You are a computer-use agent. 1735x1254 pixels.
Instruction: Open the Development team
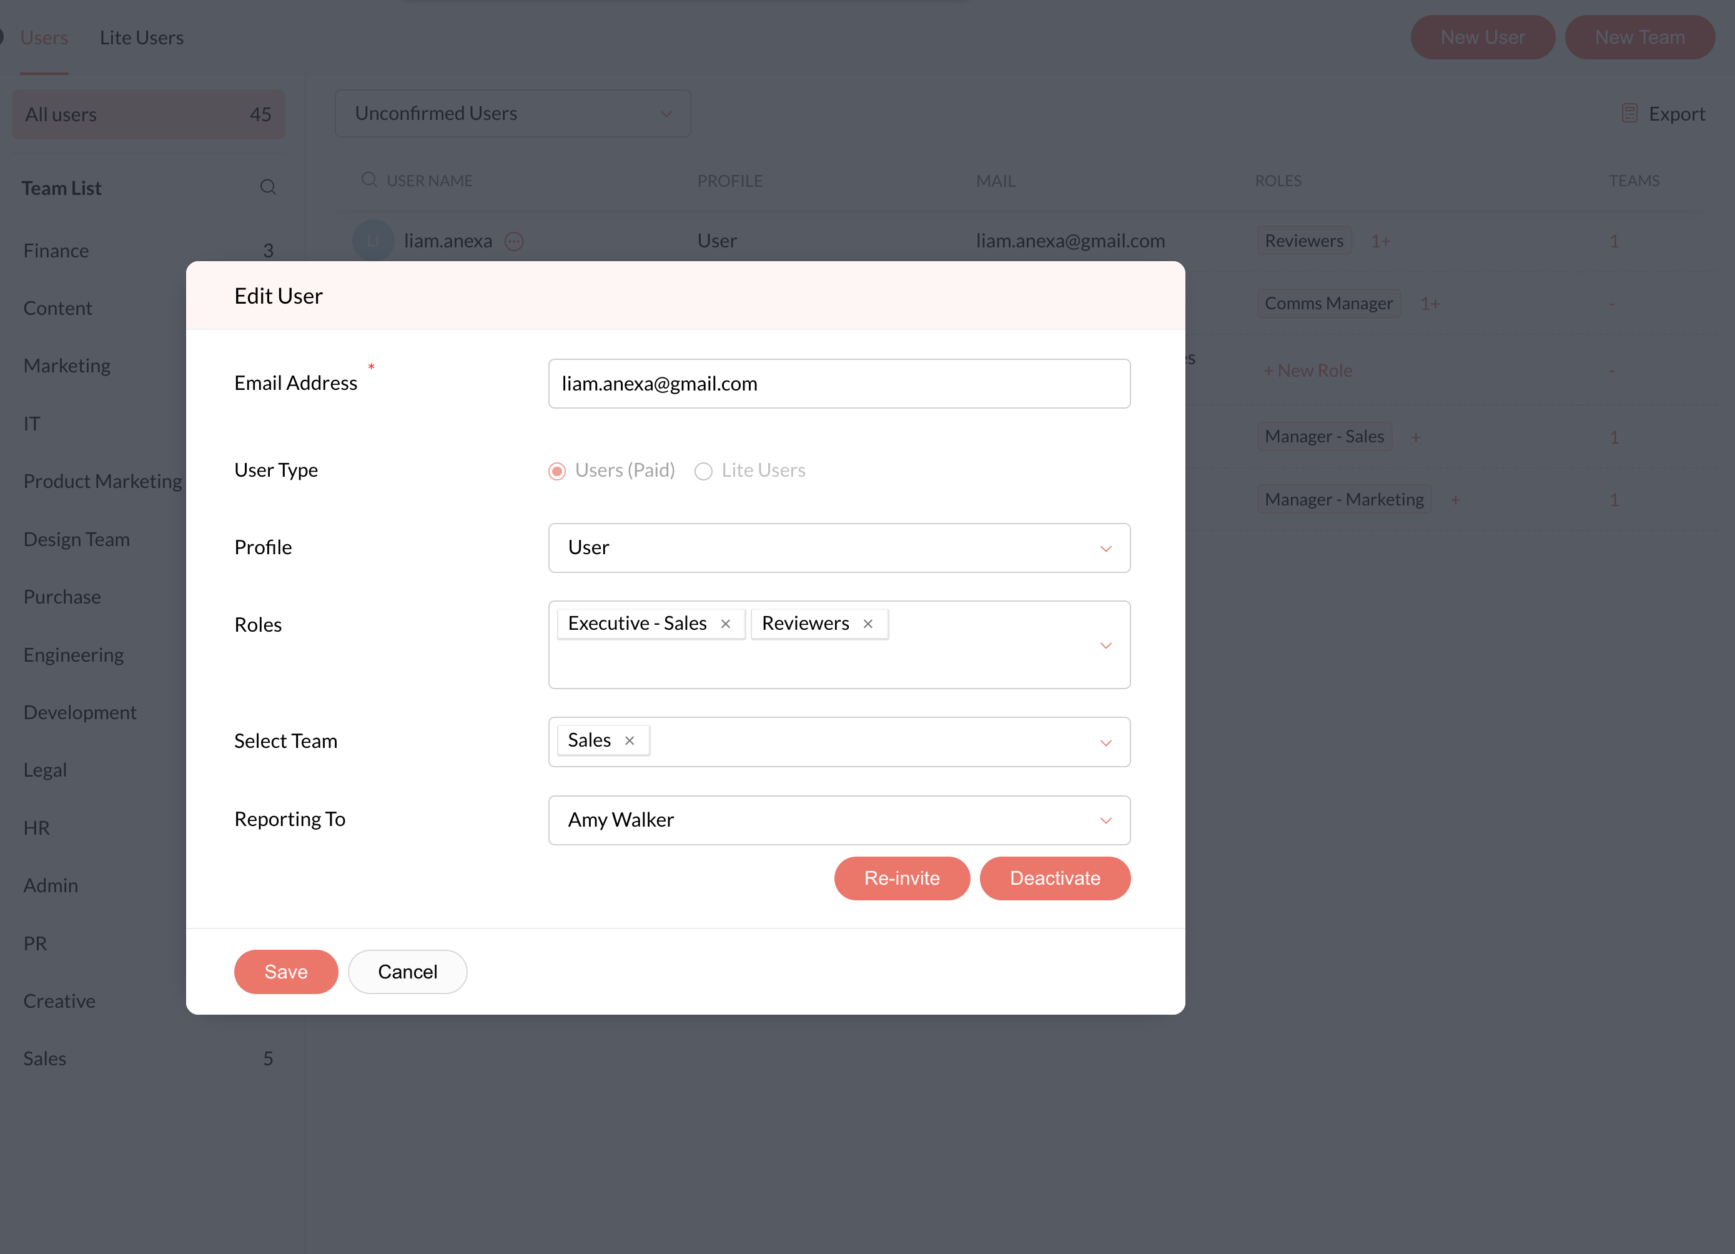point(79,712)
